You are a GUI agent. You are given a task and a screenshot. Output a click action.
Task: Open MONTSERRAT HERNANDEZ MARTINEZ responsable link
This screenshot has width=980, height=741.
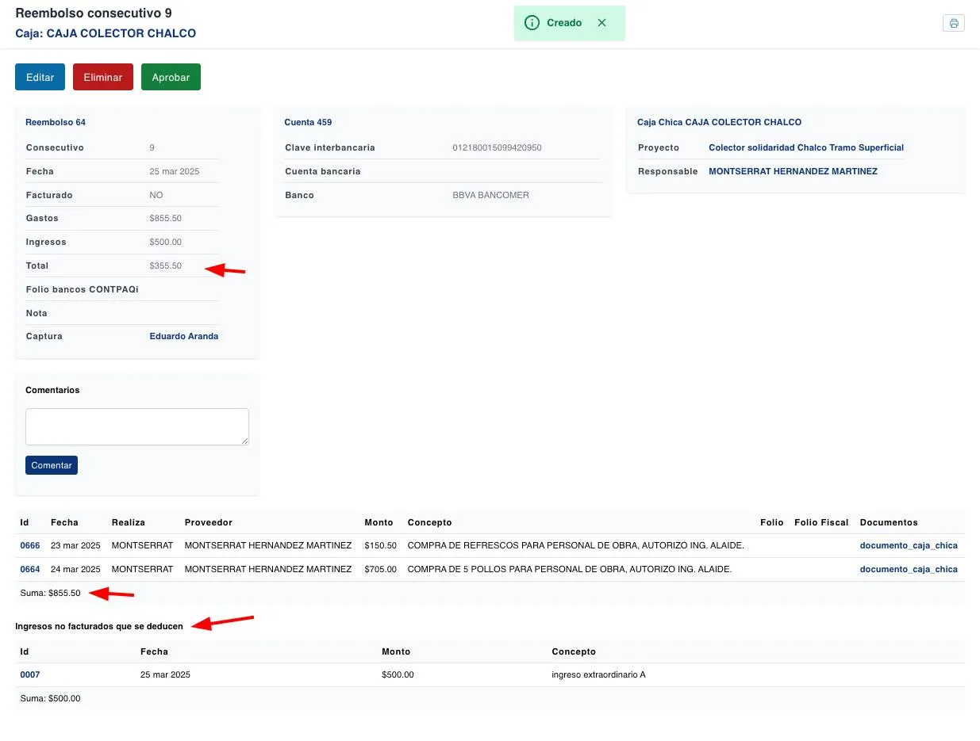792,171
